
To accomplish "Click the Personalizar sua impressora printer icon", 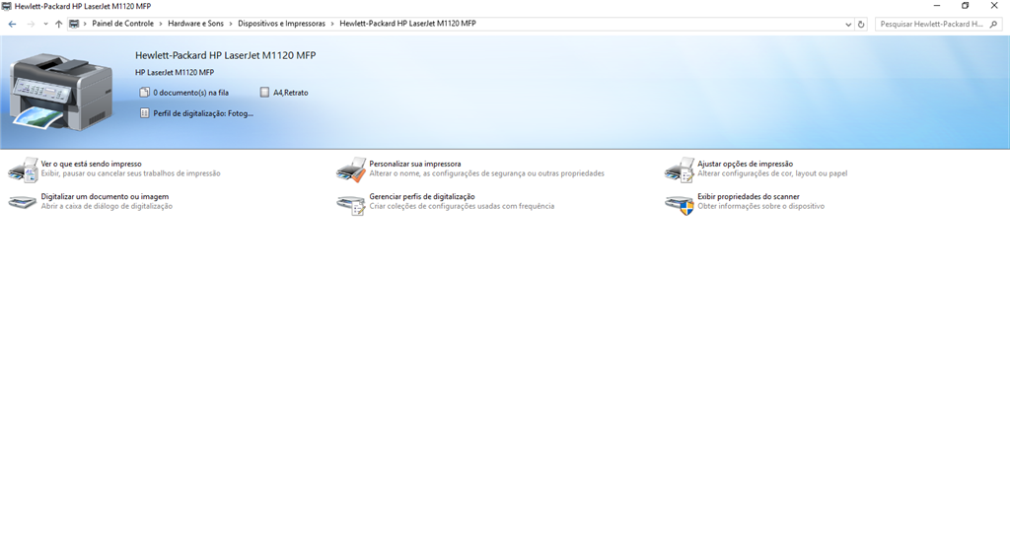I will coord(351,169).
